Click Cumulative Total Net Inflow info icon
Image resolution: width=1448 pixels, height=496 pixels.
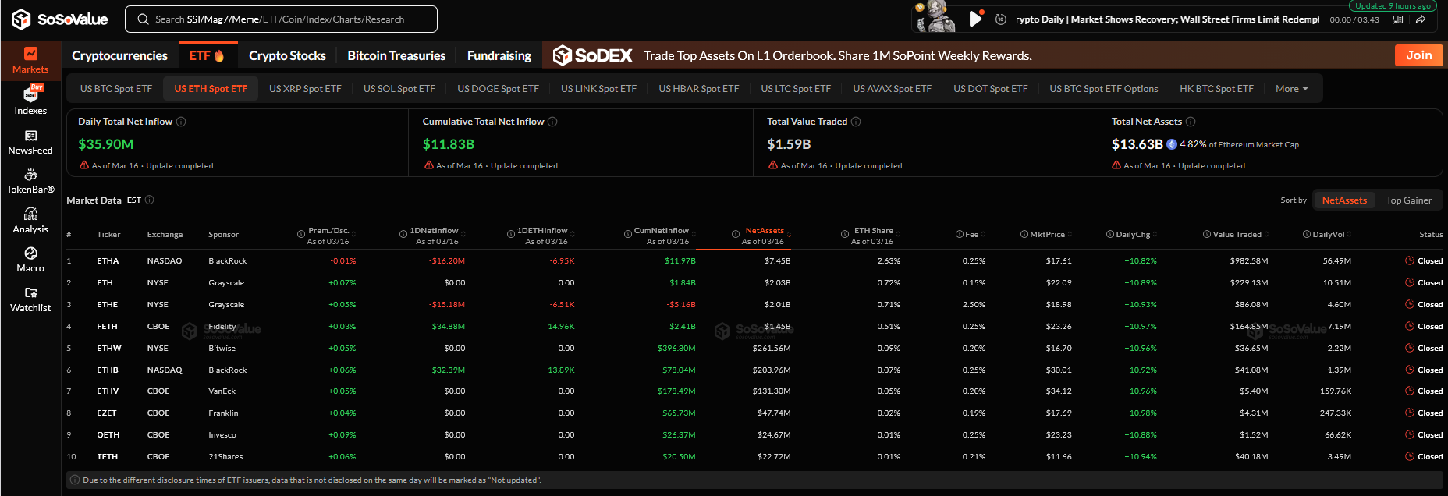[x=552, y=122]
